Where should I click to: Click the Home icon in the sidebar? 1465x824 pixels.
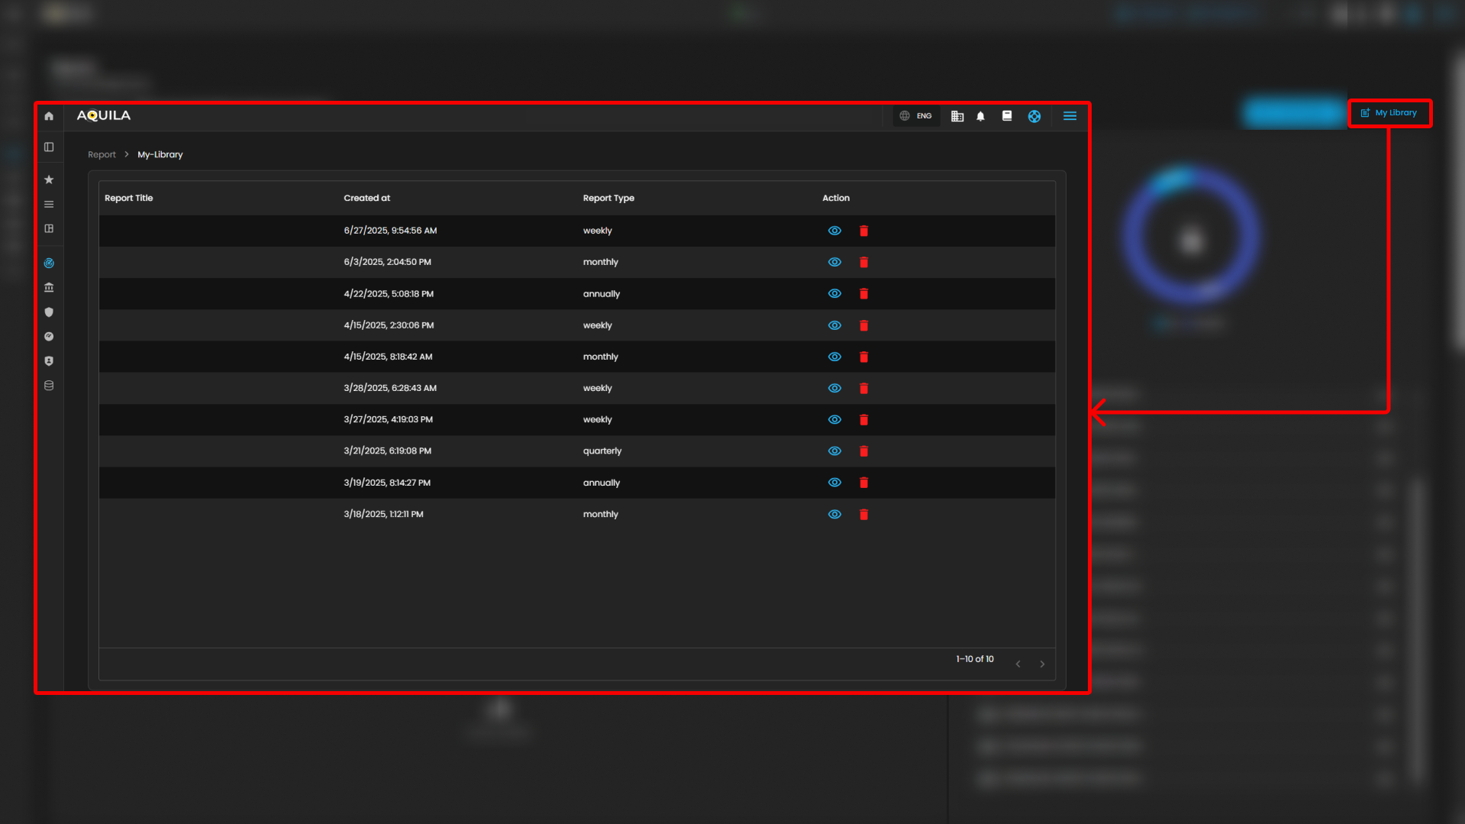[49, 116]
